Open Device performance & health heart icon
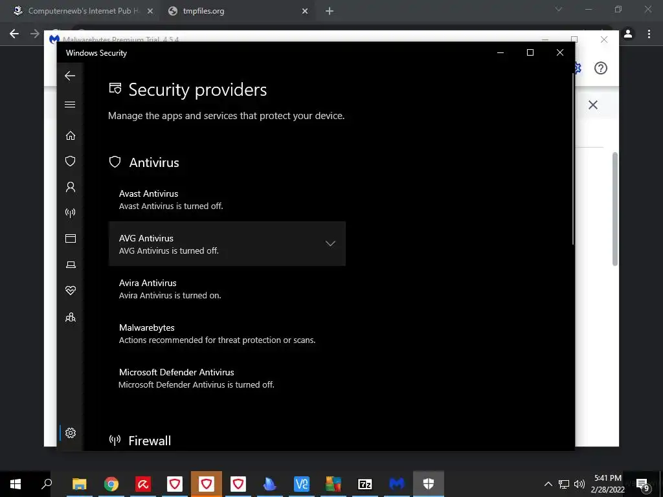 pyautogui.click(x=70, y=291)
